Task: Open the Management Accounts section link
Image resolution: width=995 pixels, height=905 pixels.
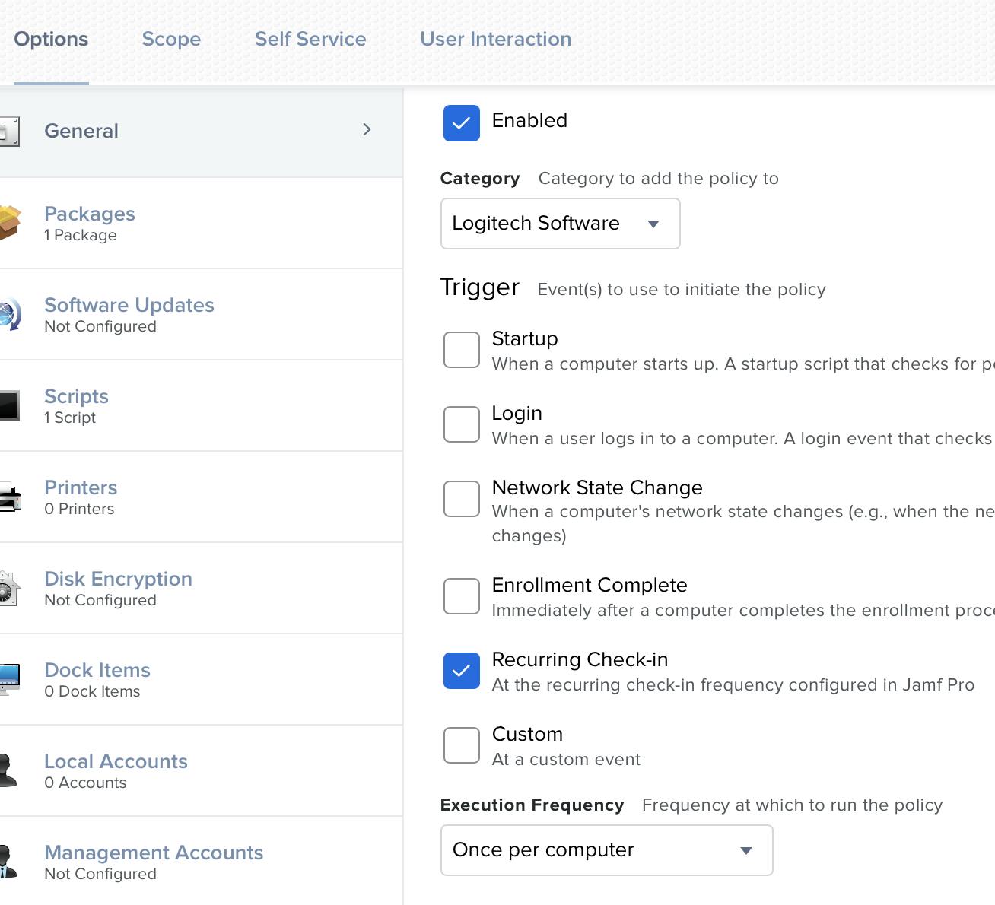Action: point(154,853)
